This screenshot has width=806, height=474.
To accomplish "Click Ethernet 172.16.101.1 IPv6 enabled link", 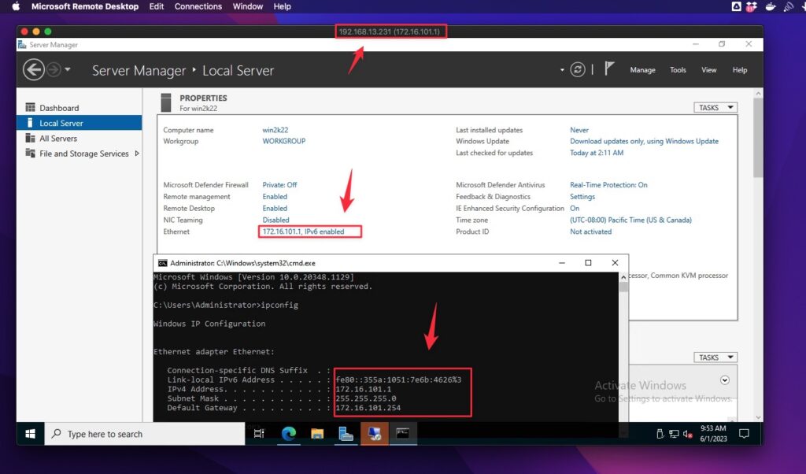I will [x=303, y=231].
